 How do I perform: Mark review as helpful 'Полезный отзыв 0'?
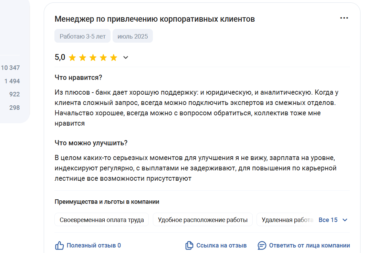click(x=94, y=245)
